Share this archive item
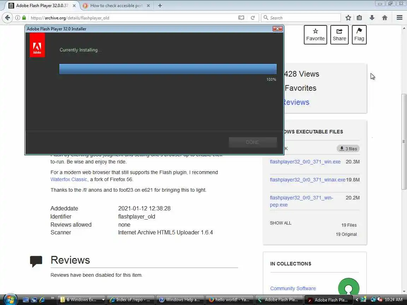 [x=339, y=35]
